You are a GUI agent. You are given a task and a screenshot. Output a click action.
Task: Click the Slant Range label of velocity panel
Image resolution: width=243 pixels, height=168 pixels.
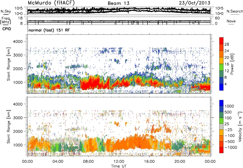point(9,127)
